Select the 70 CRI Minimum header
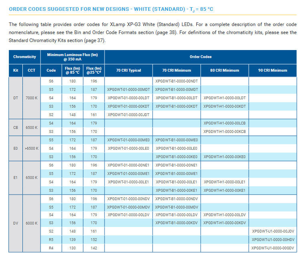The height and width of the screenshot is (267, 302). click(x=177, y=70)
